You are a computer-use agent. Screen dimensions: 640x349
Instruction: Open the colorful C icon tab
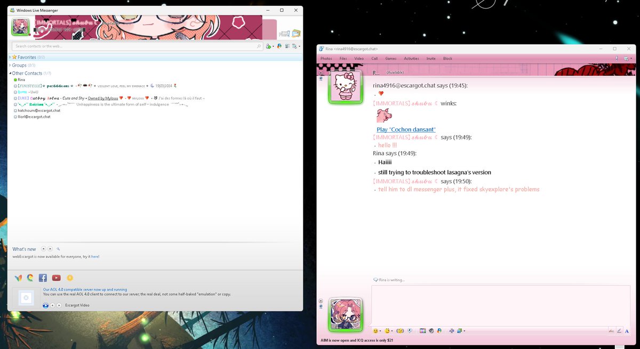click(30, 278)
